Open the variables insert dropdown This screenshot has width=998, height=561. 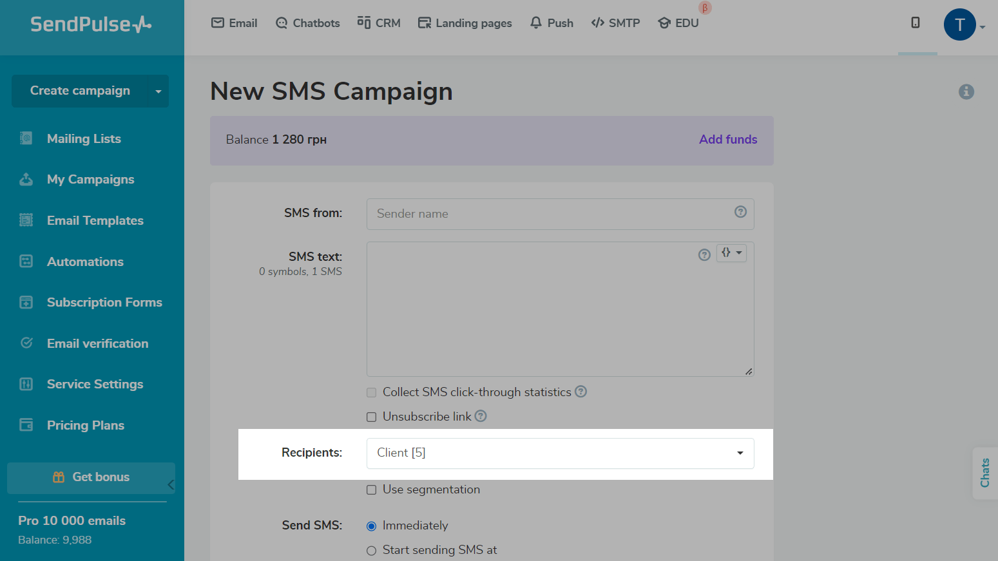[x=731, y=253]
